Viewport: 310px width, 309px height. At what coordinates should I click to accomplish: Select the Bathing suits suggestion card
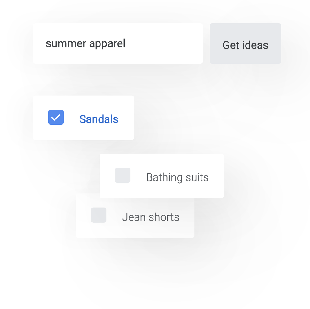click(x=161, y=175)
